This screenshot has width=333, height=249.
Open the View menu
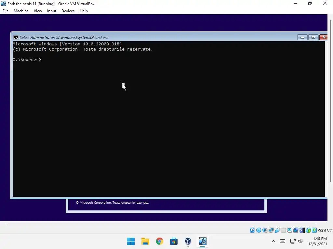[x=38, y=11]
